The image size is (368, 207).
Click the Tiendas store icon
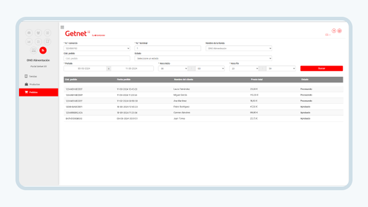click(26, 76)
